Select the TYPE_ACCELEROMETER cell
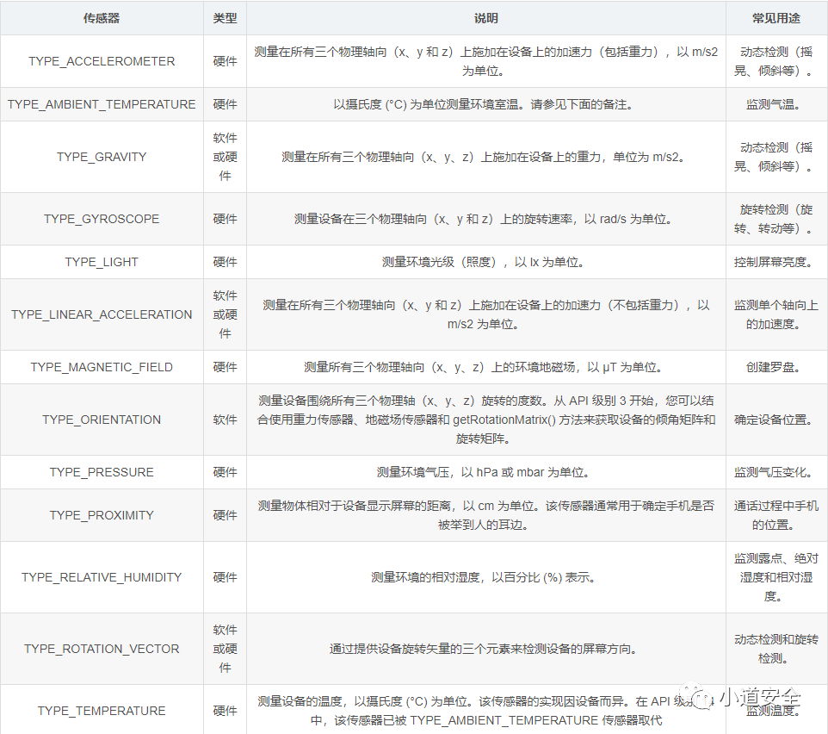Viewport: 828px width, 734px height. (x=102, y=61)
